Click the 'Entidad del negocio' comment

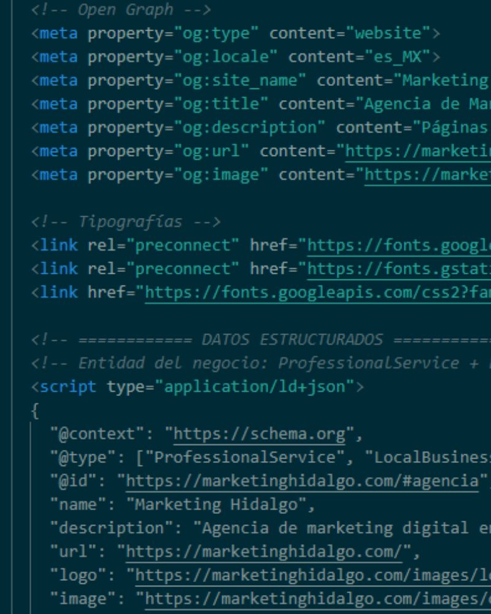tap(261, 363)
